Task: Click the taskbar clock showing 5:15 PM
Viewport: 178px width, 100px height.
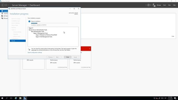Action: [170, 98]
